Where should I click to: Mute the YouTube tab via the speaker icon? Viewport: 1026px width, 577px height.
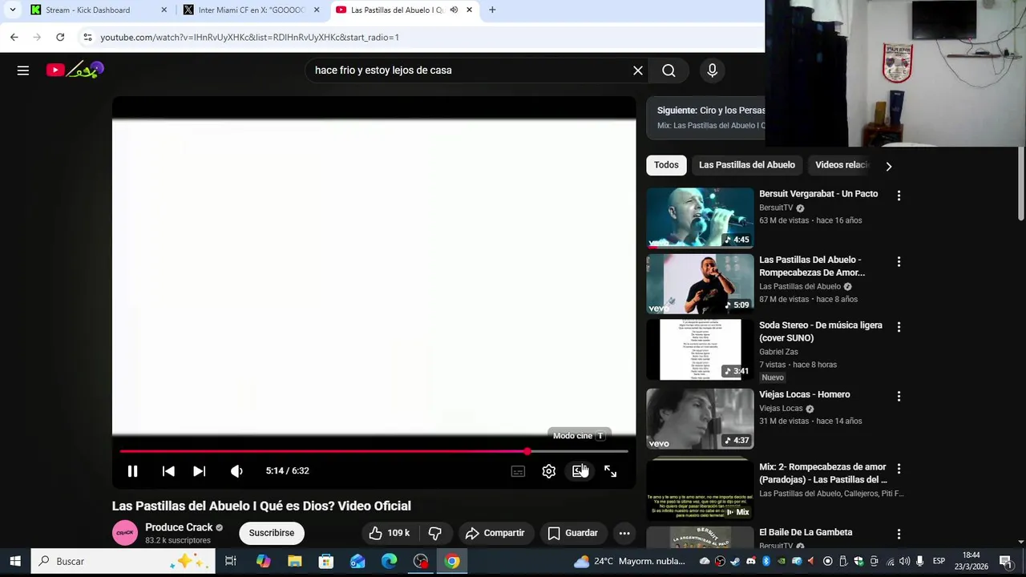[454, 10]
